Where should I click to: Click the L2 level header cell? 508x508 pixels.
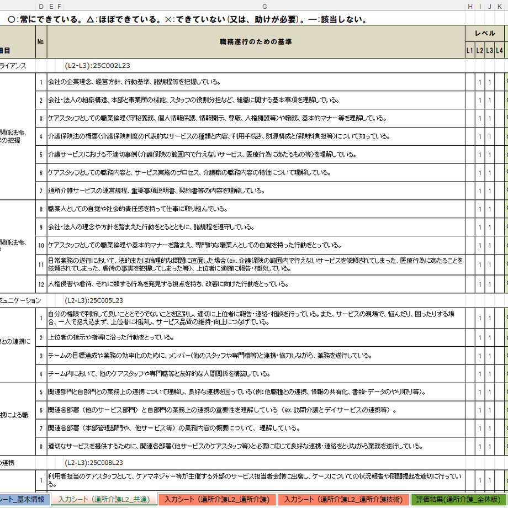pyautogui.click(x=480, y=50)
